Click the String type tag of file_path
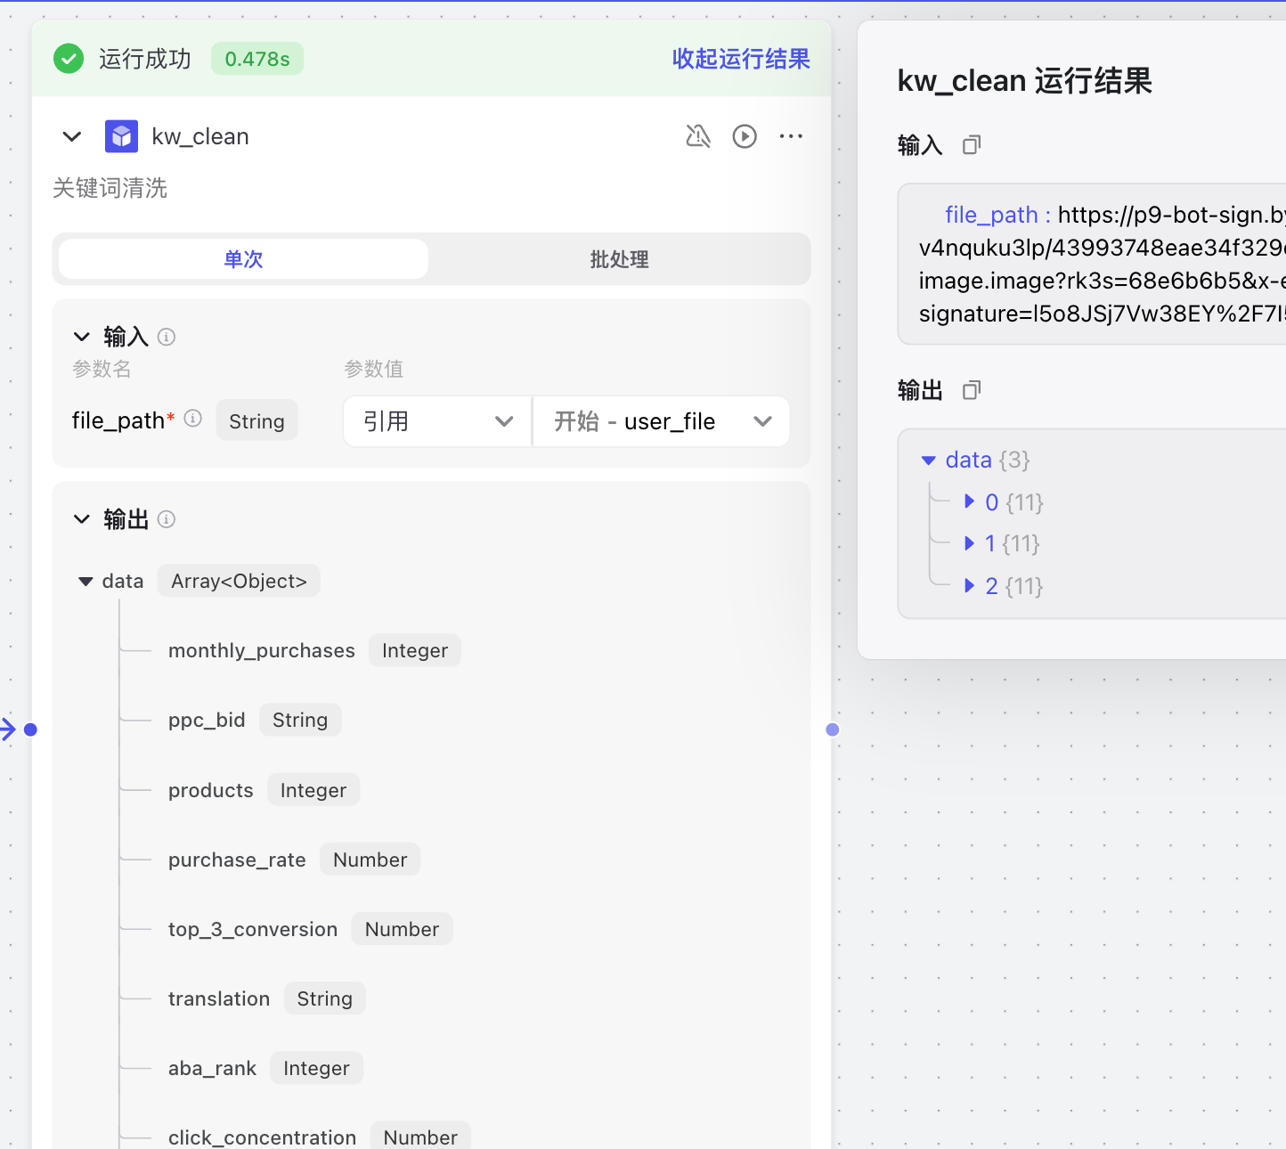1286x1149 pixels. point(256,421)
